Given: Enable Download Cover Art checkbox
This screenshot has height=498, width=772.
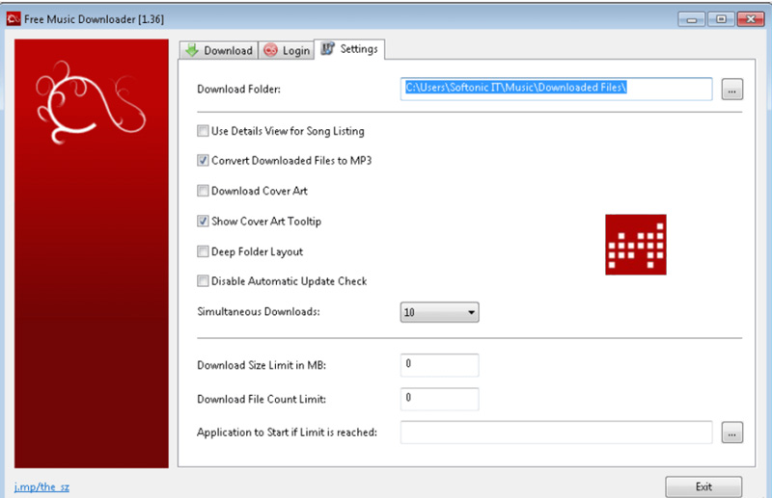Looking at the screenshot, I should [x=203, y=191].
